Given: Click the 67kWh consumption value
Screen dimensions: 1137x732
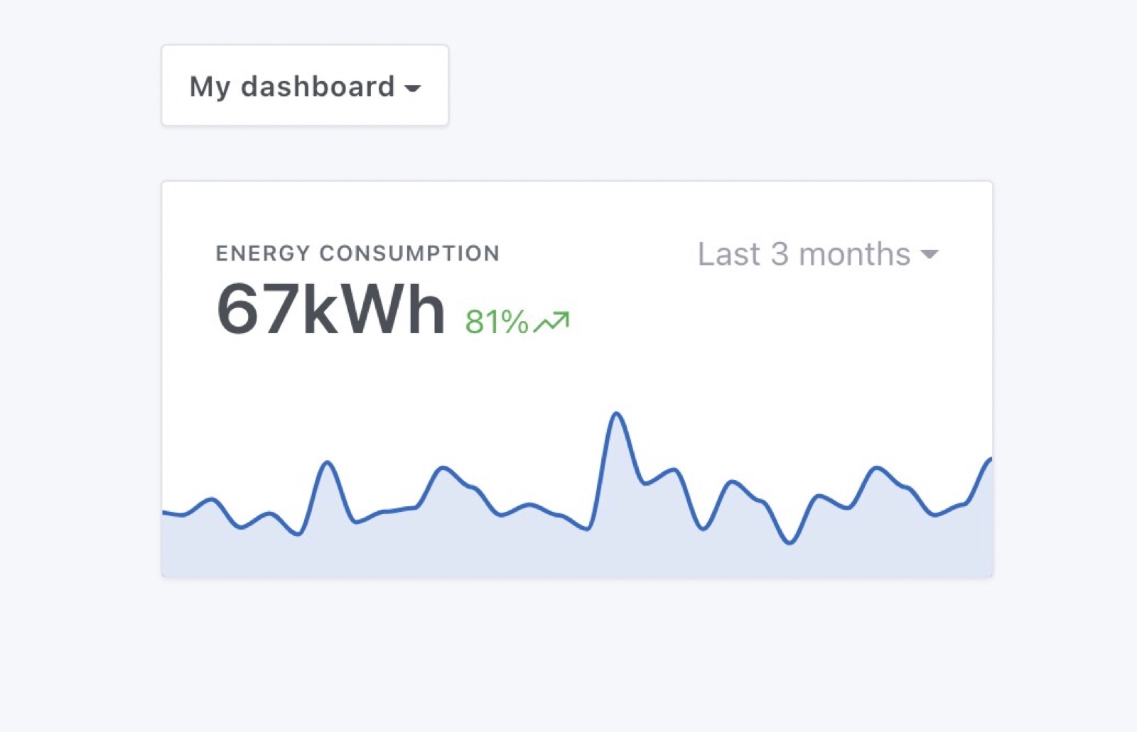Looking at the screenshot, I should (x=331, y=310).
